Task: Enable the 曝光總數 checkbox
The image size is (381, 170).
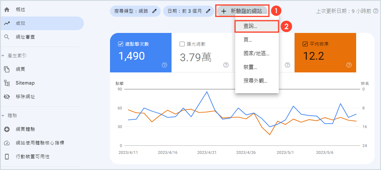Action: point(182,44)
